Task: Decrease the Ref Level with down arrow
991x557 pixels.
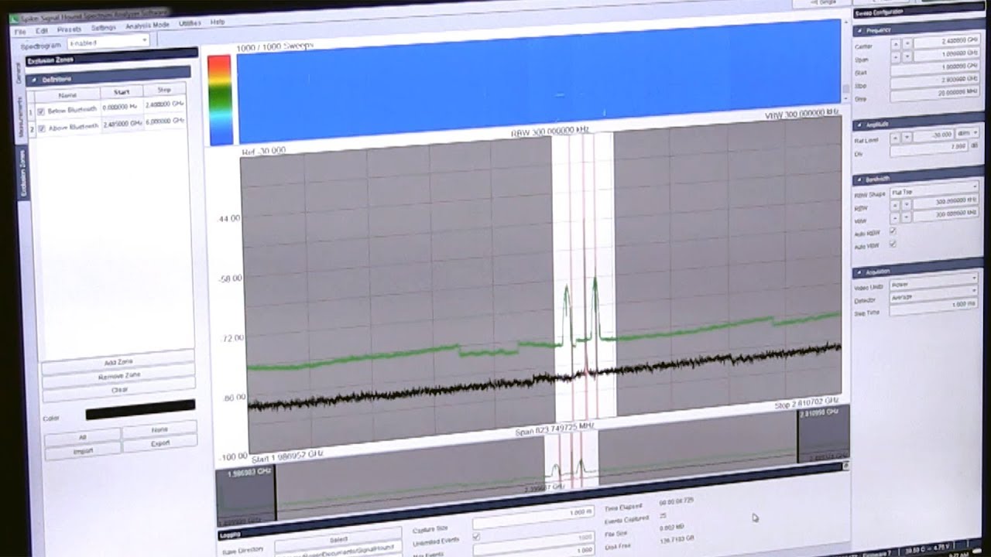Action: click(907, 138)
